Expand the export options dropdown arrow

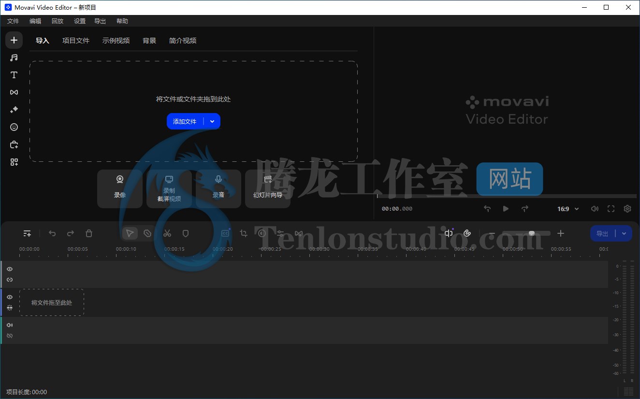[624, 233]
